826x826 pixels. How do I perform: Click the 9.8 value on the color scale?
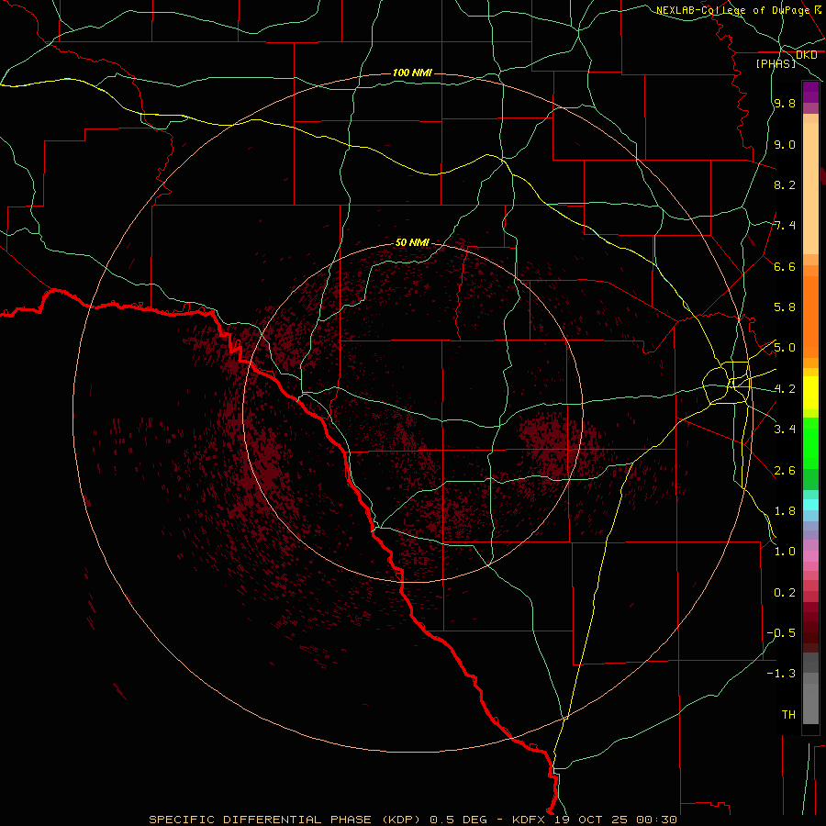785,103
